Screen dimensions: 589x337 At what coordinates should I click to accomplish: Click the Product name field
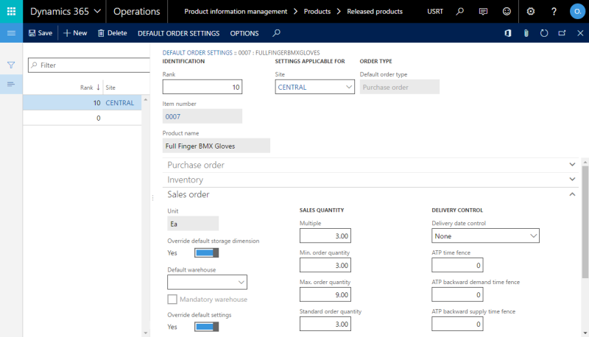pos(216,146)
